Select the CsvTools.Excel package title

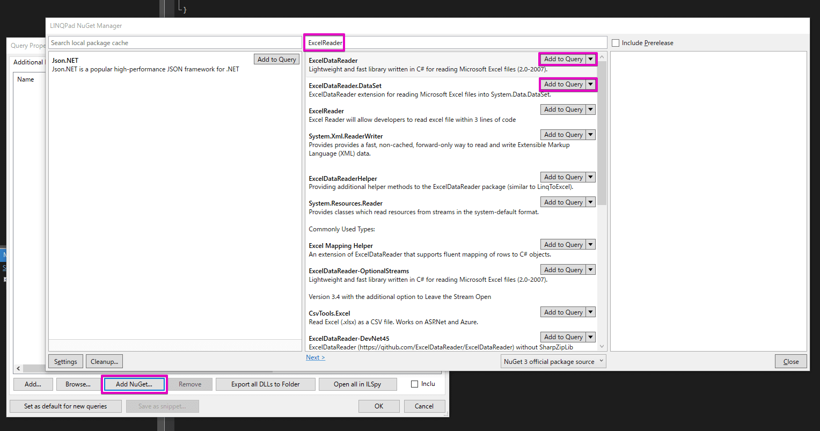330,313
